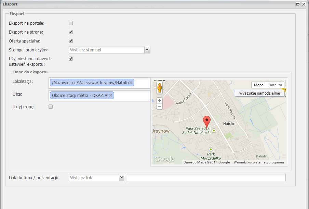
Task: Open Stempel promocyjny dropdown arrow
Action: tap(147, 50)
